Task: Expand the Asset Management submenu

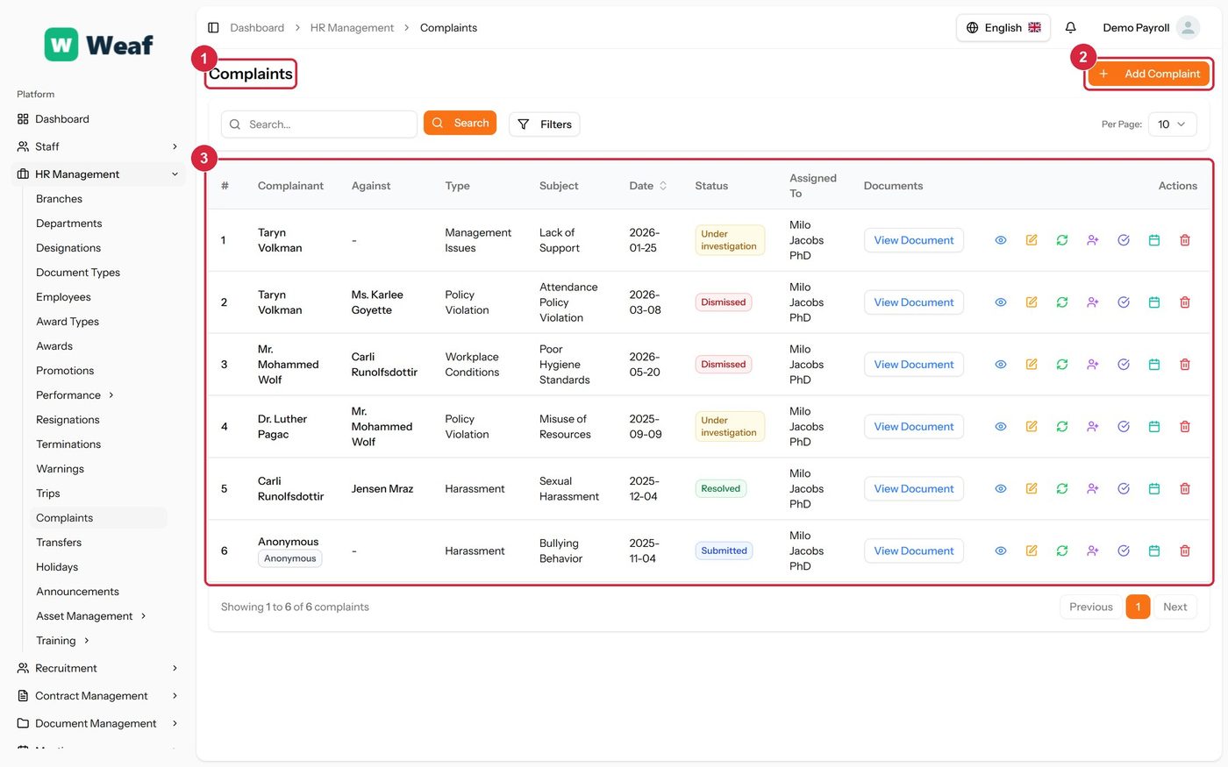Action: click(91, 616)
